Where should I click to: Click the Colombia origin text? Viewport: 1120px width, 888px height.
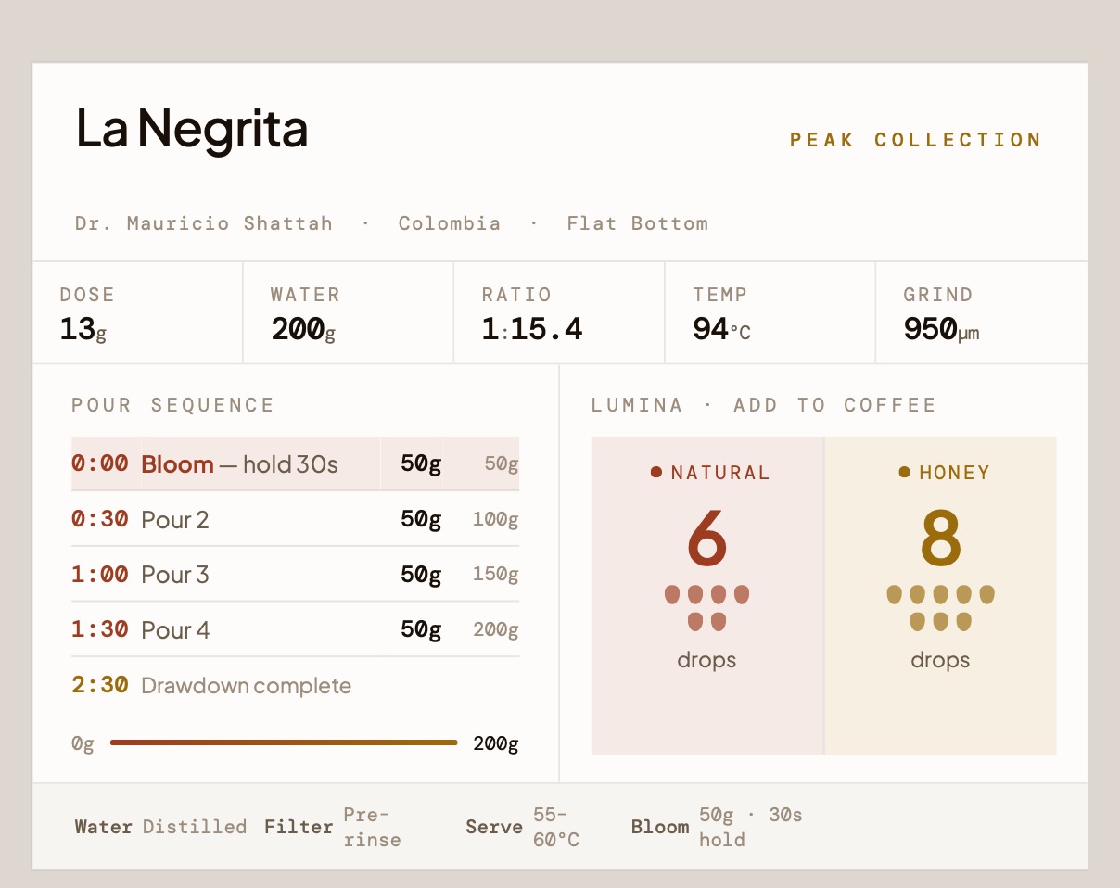(x=450, y=223)
